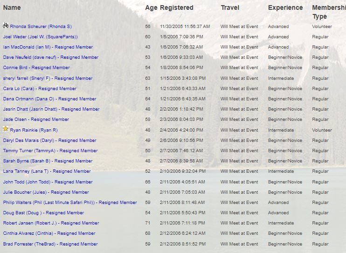Screen dimensions: 346x253
Task: Open Rhonda Scheurer's member profile link
Action: click(x=41, y=27)
